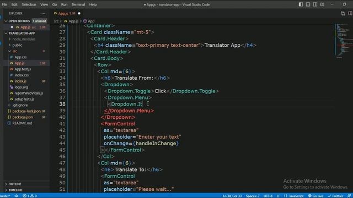Minimize the VS Code window
Viewport: 353px width, 198px height.
coord(332,4)
